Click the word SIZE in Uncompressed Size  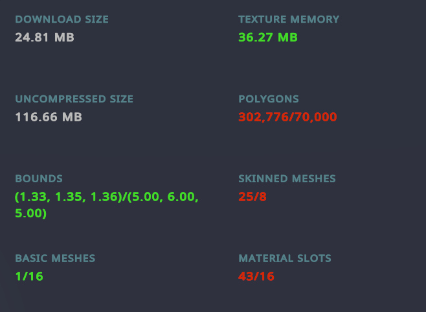tap(122, 99)
